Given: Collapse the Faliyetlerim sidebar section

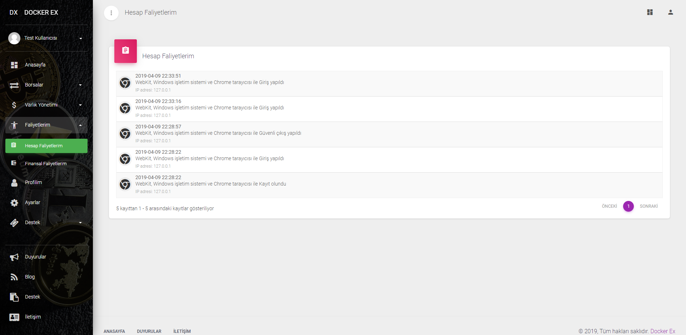Looking at the screenshot, I should [46, 125].
